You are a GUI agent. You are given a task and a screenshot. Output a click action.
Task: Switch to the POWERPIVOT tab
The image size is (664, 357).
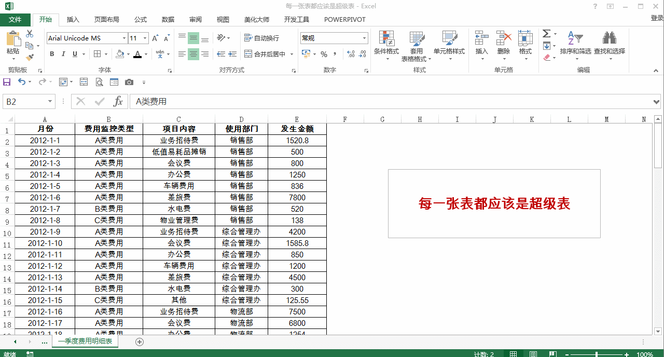(345, 20)
